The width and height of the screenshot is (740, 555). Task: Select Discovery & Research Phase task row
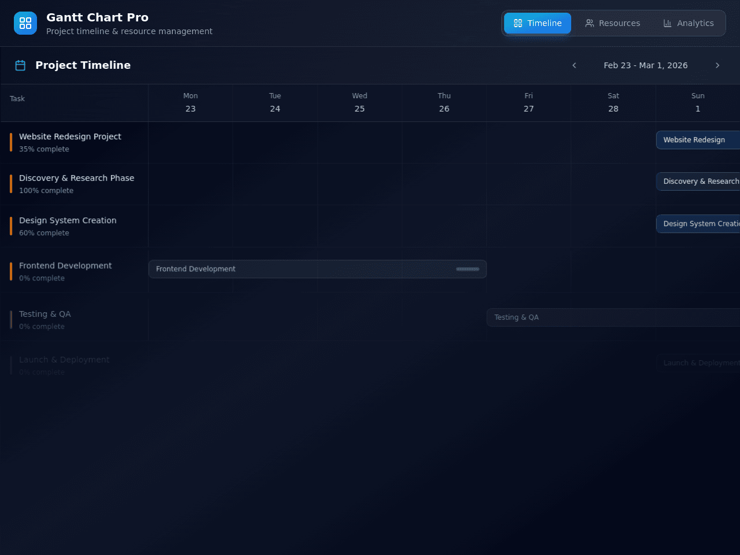point(75,184)
